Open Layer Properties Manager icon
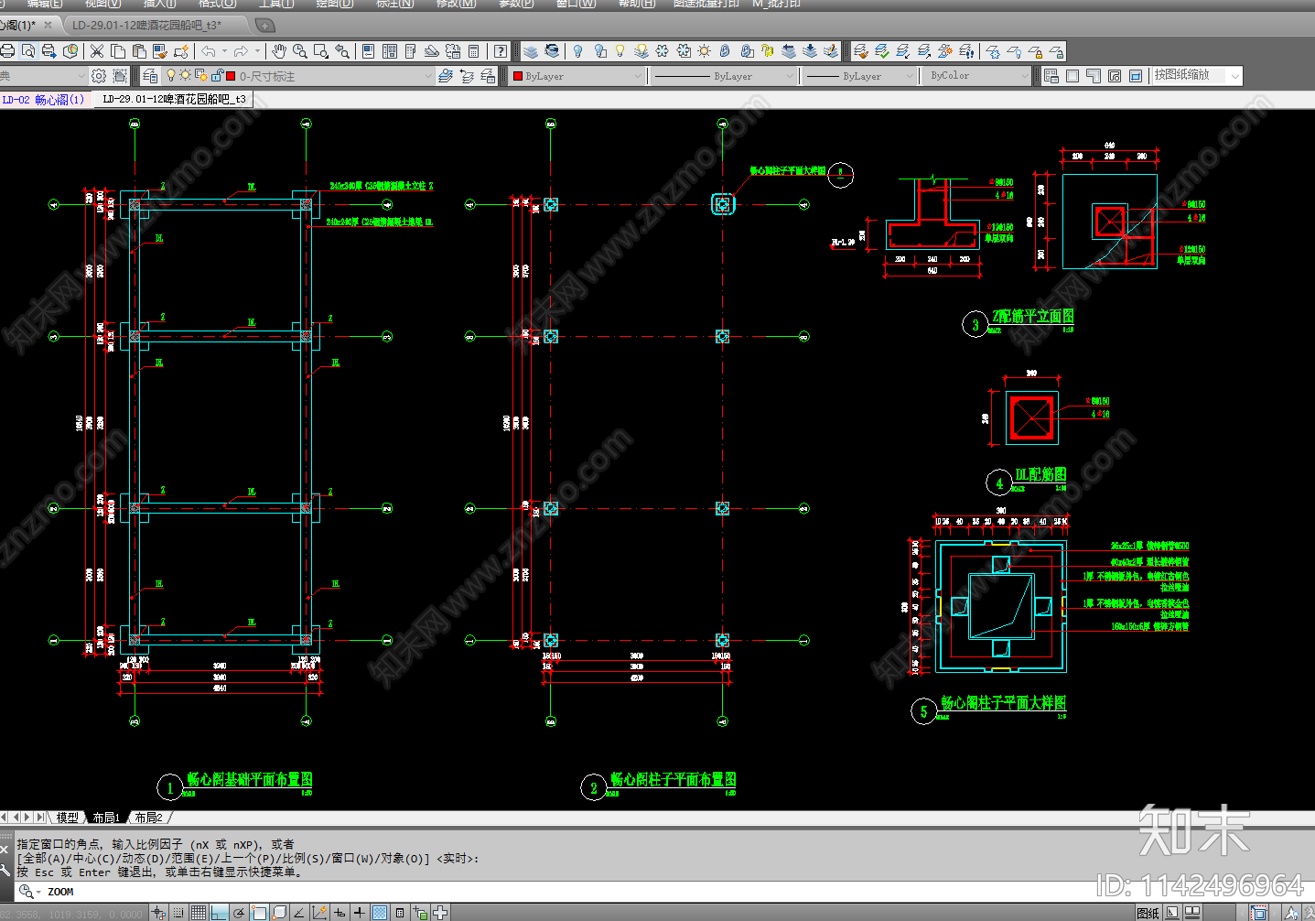The image size is (1315, 921). click(150, 76)
